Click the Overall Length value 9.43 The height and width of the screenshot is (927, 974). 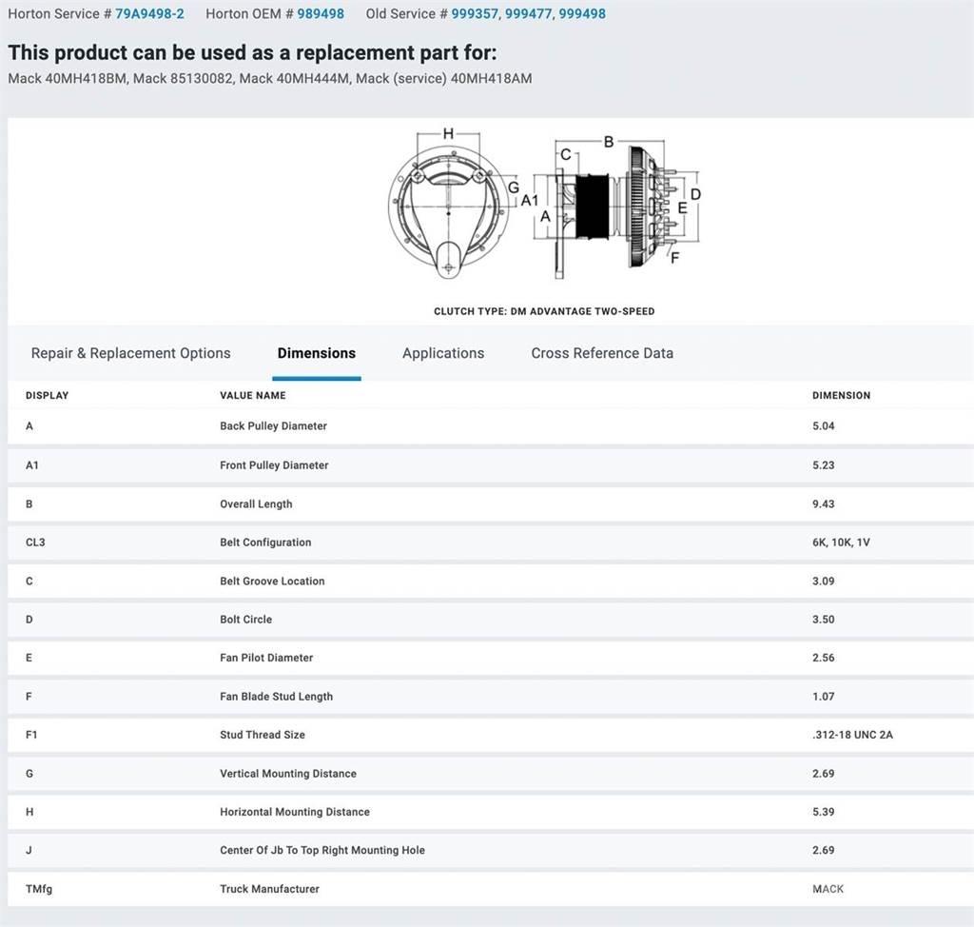pos(824,504)
